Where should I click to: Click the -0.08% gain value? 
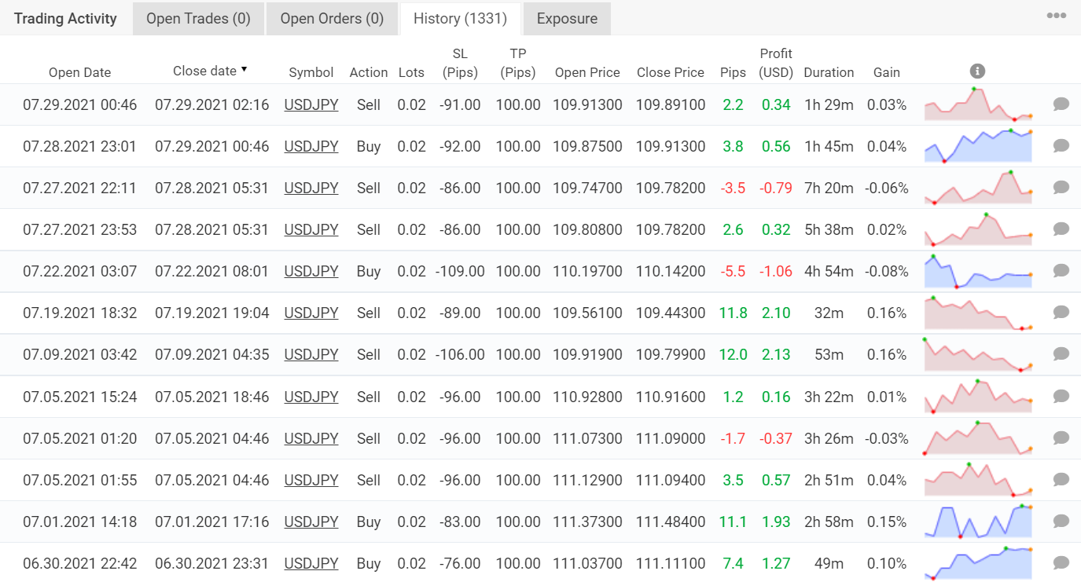tap(886, 271)
